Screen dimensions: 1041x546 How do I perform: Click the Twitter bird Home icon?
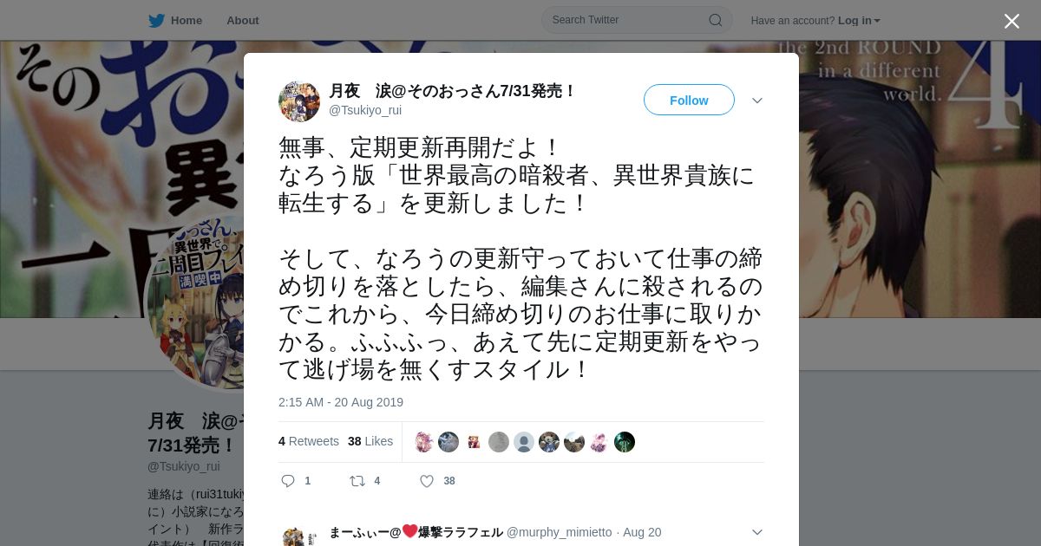[x=156, y=20]
